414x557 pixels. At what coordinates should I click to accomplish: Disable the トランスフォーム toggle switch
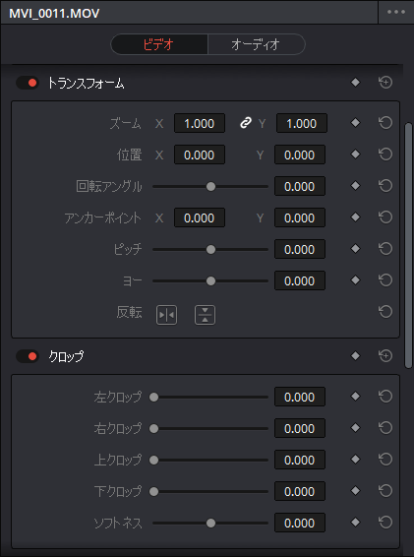pyautogui.click(x=28, y=83)
